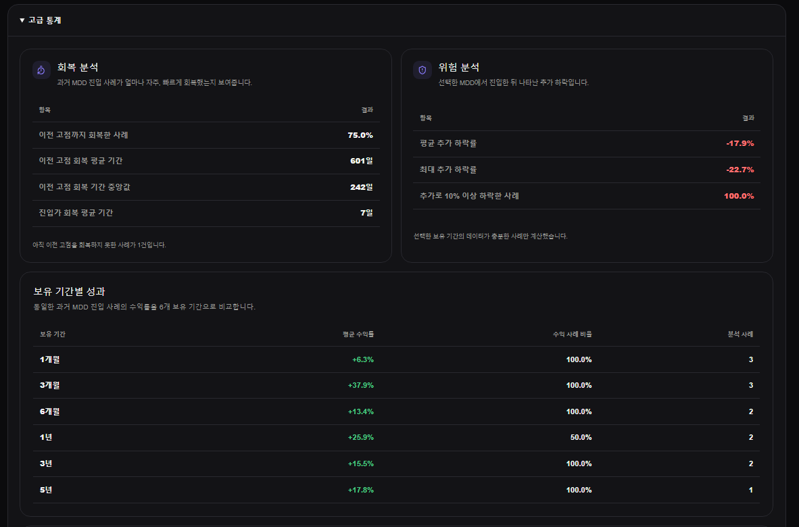The width and height of the screenshot is (799, 527).
Task: Select the 추가로 10% 이상 하락한 사례 row
Action: tap(587, 196)
